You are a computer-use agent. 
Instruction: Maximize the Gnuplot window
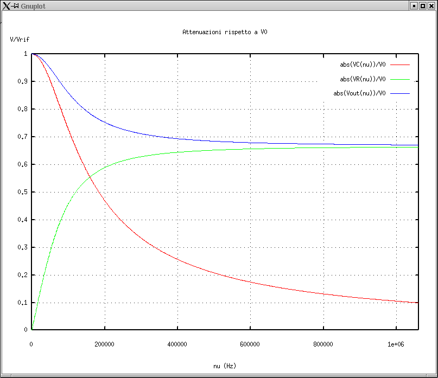point(422,5)
